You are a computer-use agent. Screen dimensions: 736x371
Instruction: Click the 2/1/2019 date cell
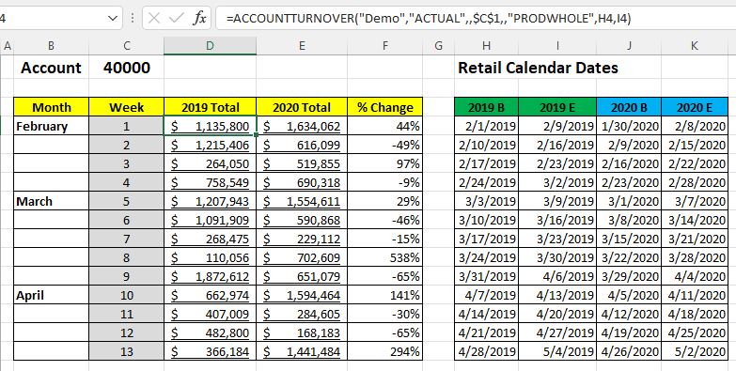pyautogui.click(x=487, y=126)
